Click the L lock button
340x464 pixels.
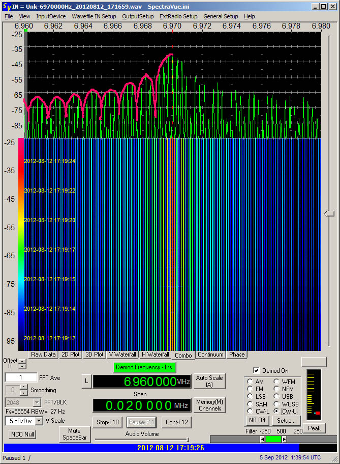[x=86, y=381]
